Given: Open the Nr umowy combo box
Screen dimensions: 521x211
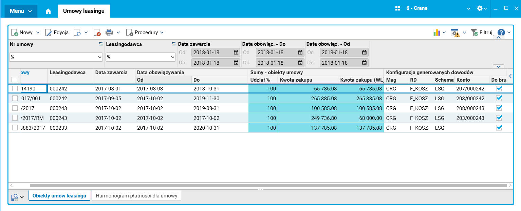Looking at the screenshot, I should click(56, 57).
